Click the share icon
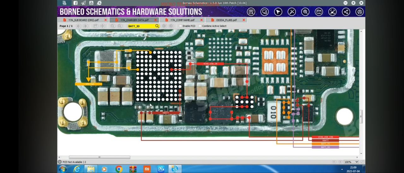Image resolution: width=404 pixels, height=173 pixels. (x=346, y=12)
